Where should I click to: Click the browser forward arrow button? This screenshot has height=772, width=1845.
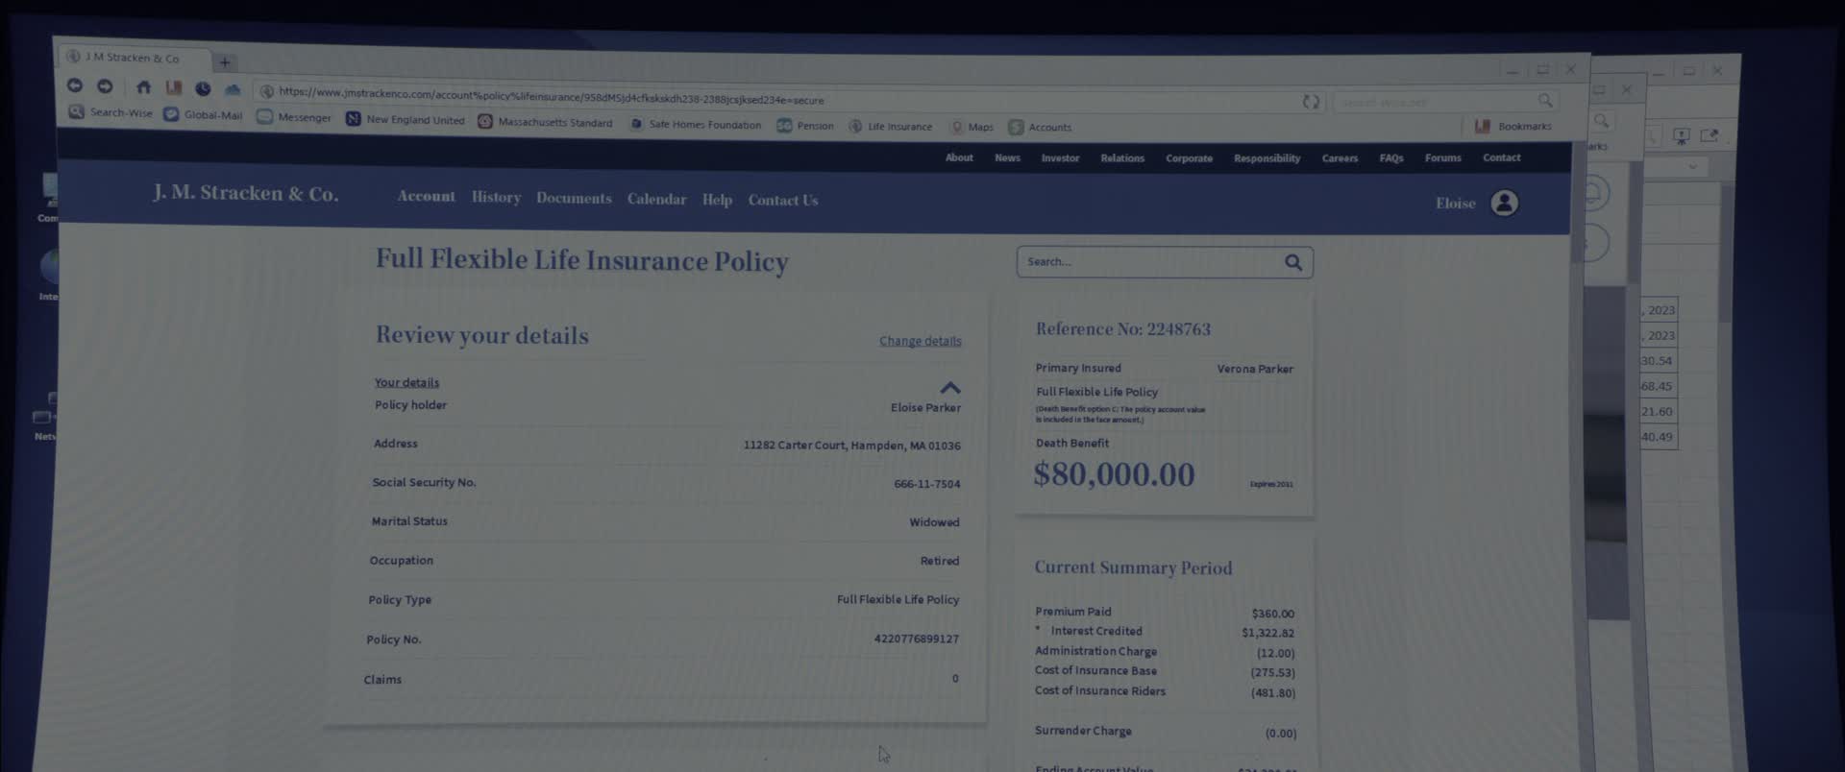[x=105, y=87]
